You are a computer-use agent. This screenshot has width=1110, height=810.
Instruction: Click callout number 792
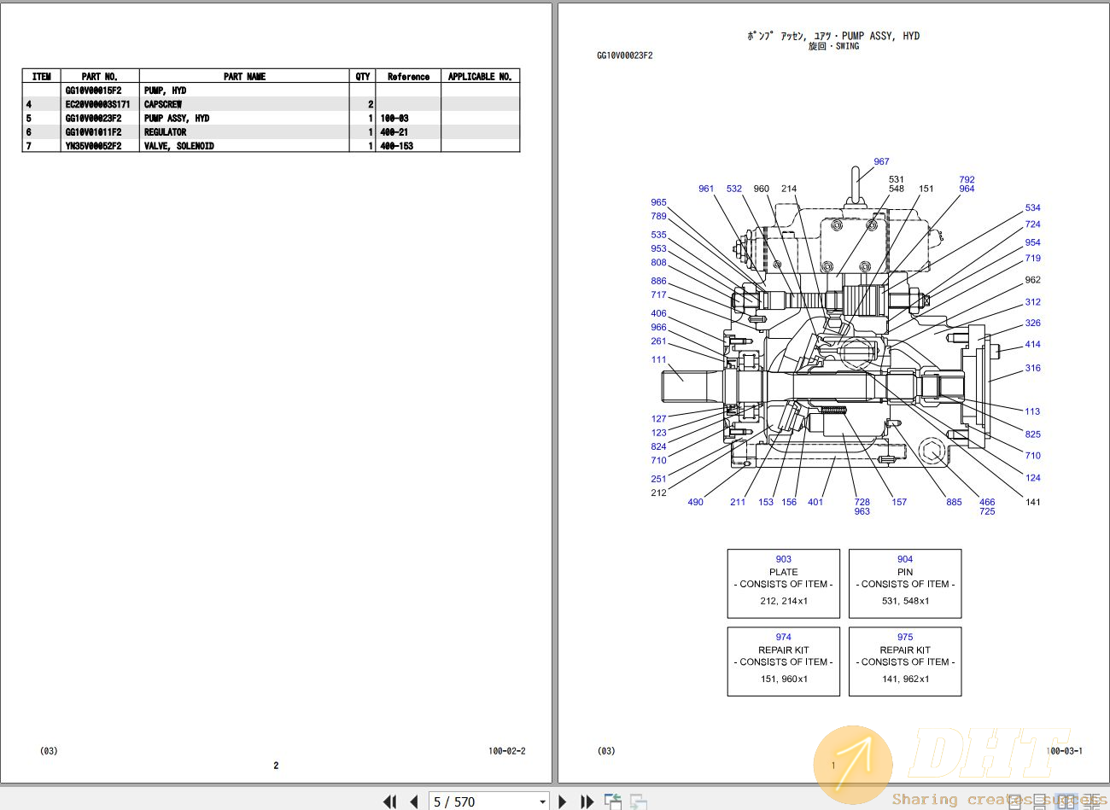967,180
